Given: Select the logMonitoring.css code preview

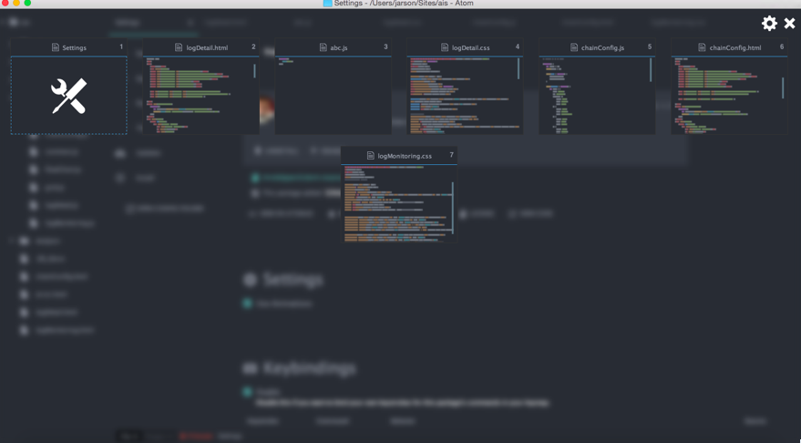Looking at the screenshot, I should pyautogui.click(x=399, y=203).
